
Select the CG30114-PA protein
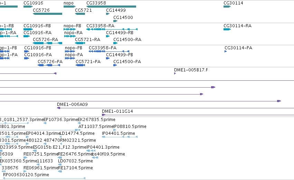pyautogui.click(x=226, y=51)
